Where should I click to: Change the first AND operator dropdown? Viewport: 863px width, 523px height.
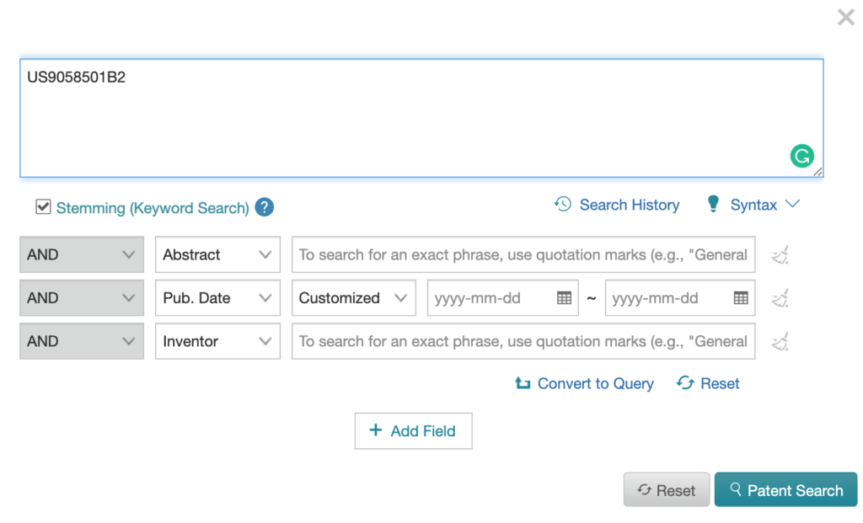[x=82, y=254]
